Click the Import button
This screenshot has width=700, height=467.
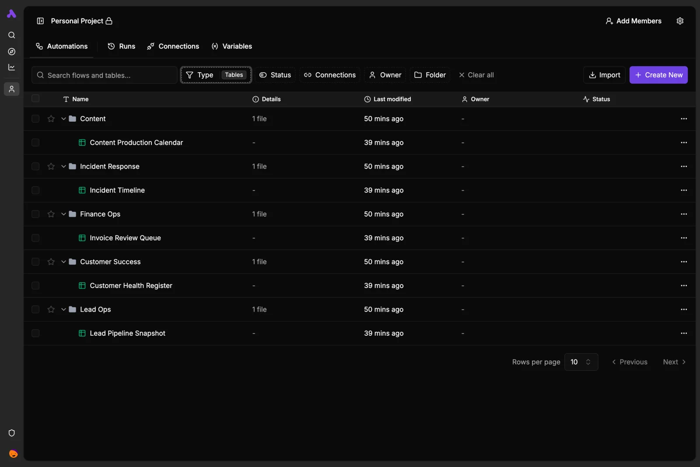(x=605, y=75)
